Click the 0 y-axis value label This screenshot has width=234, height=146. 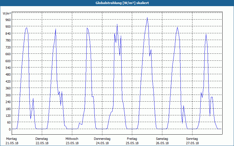(x=10, y=129)
